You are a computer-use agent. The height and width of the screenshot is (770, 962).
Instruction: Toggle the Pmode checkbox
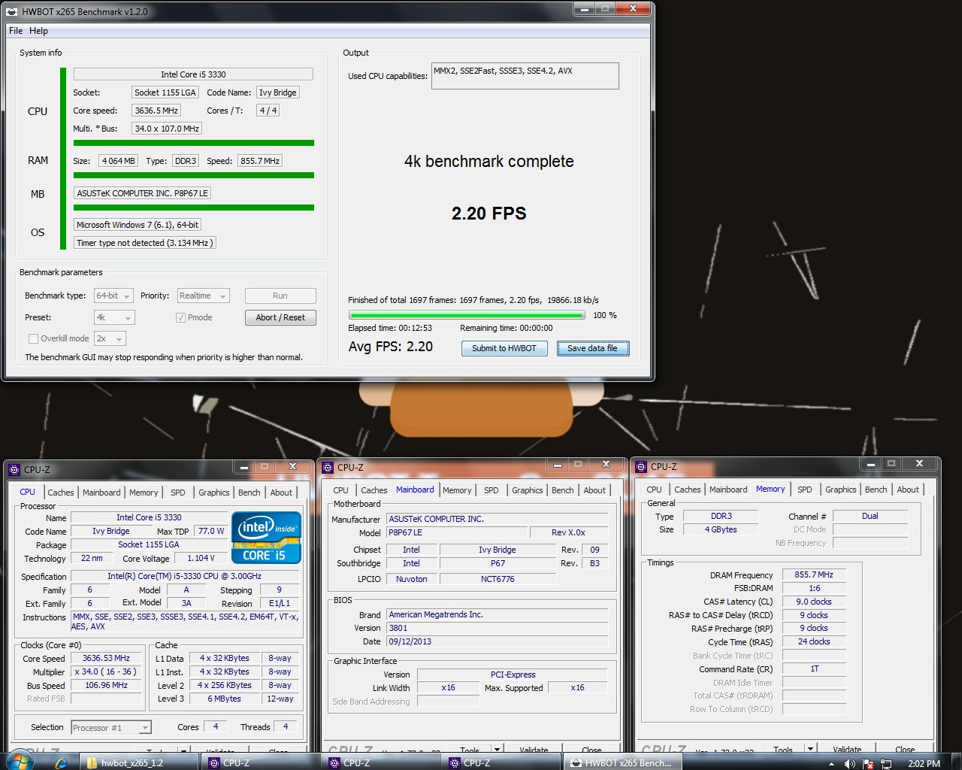point(180,317)
